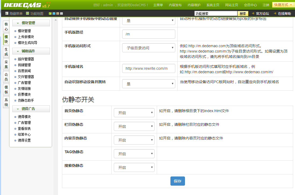Open 广告管理 under 德得广告
The height and width of the screenshot is (195, 295).
coord(24,123)
